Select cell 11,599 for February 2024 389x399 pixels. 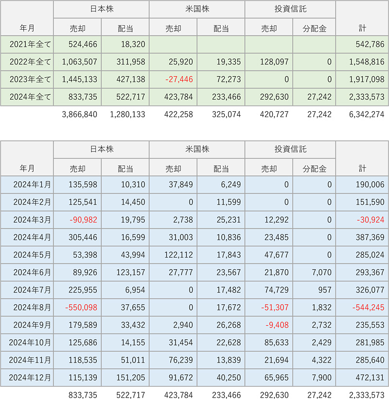(229, 202)
